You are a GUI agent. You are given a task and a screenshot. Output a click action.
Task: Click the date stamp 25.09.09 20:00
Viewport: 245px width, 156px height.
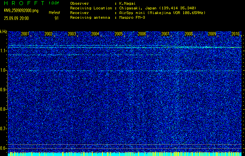coord(16,18)
